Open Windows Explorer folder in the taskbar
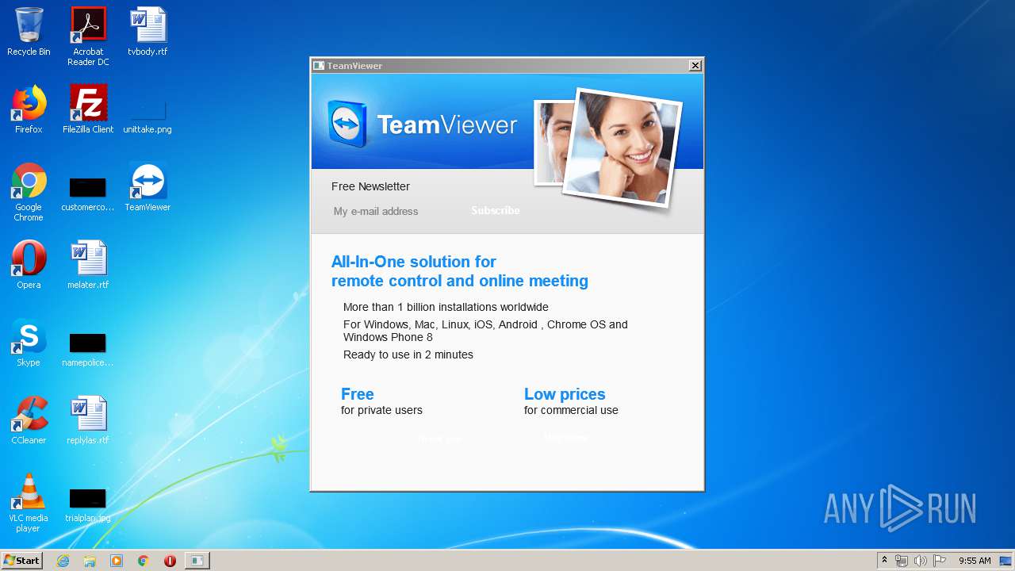 (90, 561)
